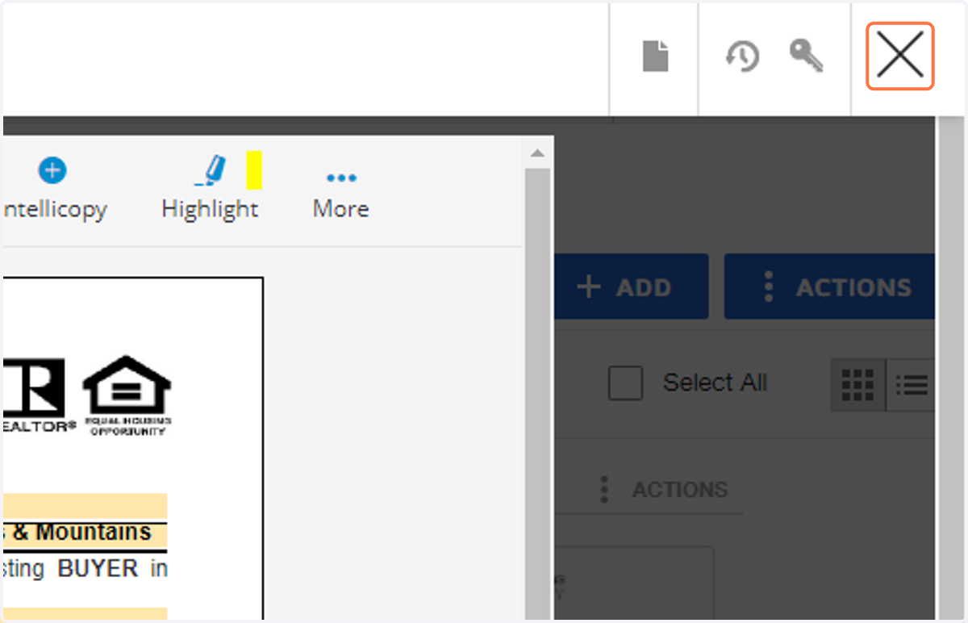Viewport: 968px width, 623px height.
Task: Click the ADD button
Action: pyautogui.click(x=632, y=287)
